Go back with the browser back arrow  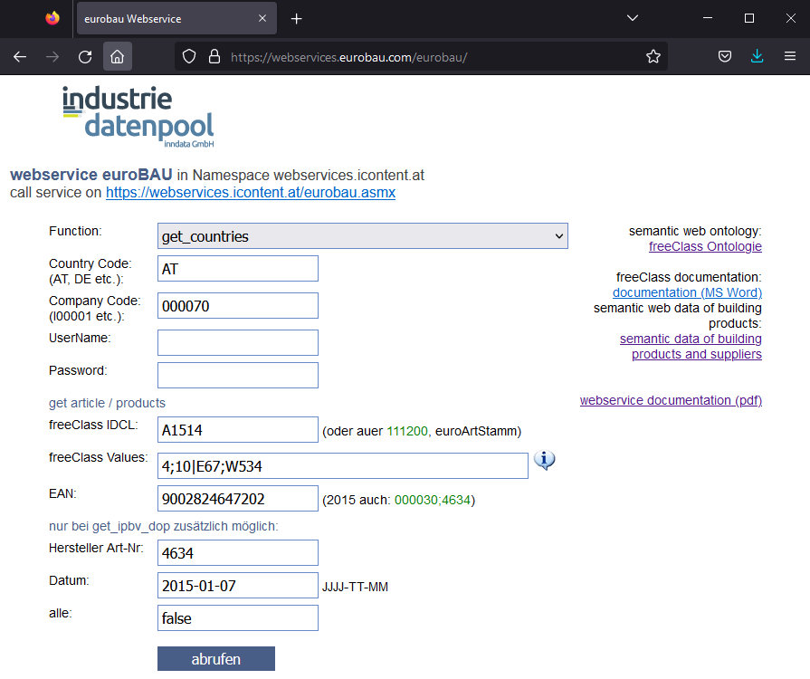click(20, 57)
